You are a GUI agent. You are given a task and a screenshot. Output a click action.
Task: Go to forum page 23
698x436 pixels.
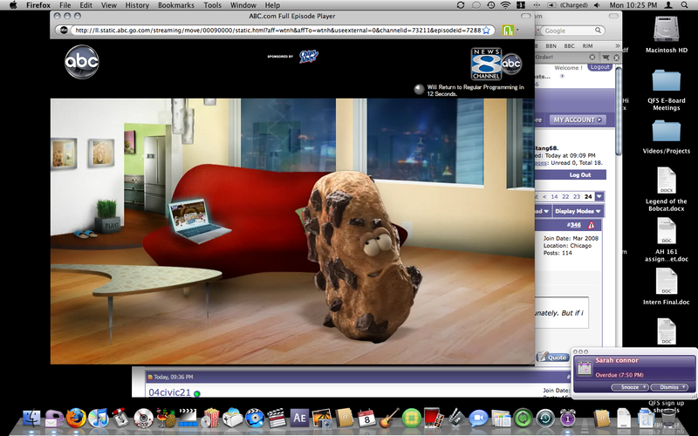point(577,197)
